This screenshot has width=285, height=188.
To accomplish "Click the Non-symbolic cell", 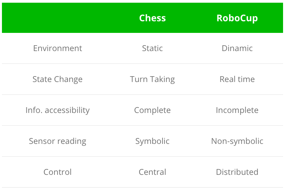I will point(237,141).
